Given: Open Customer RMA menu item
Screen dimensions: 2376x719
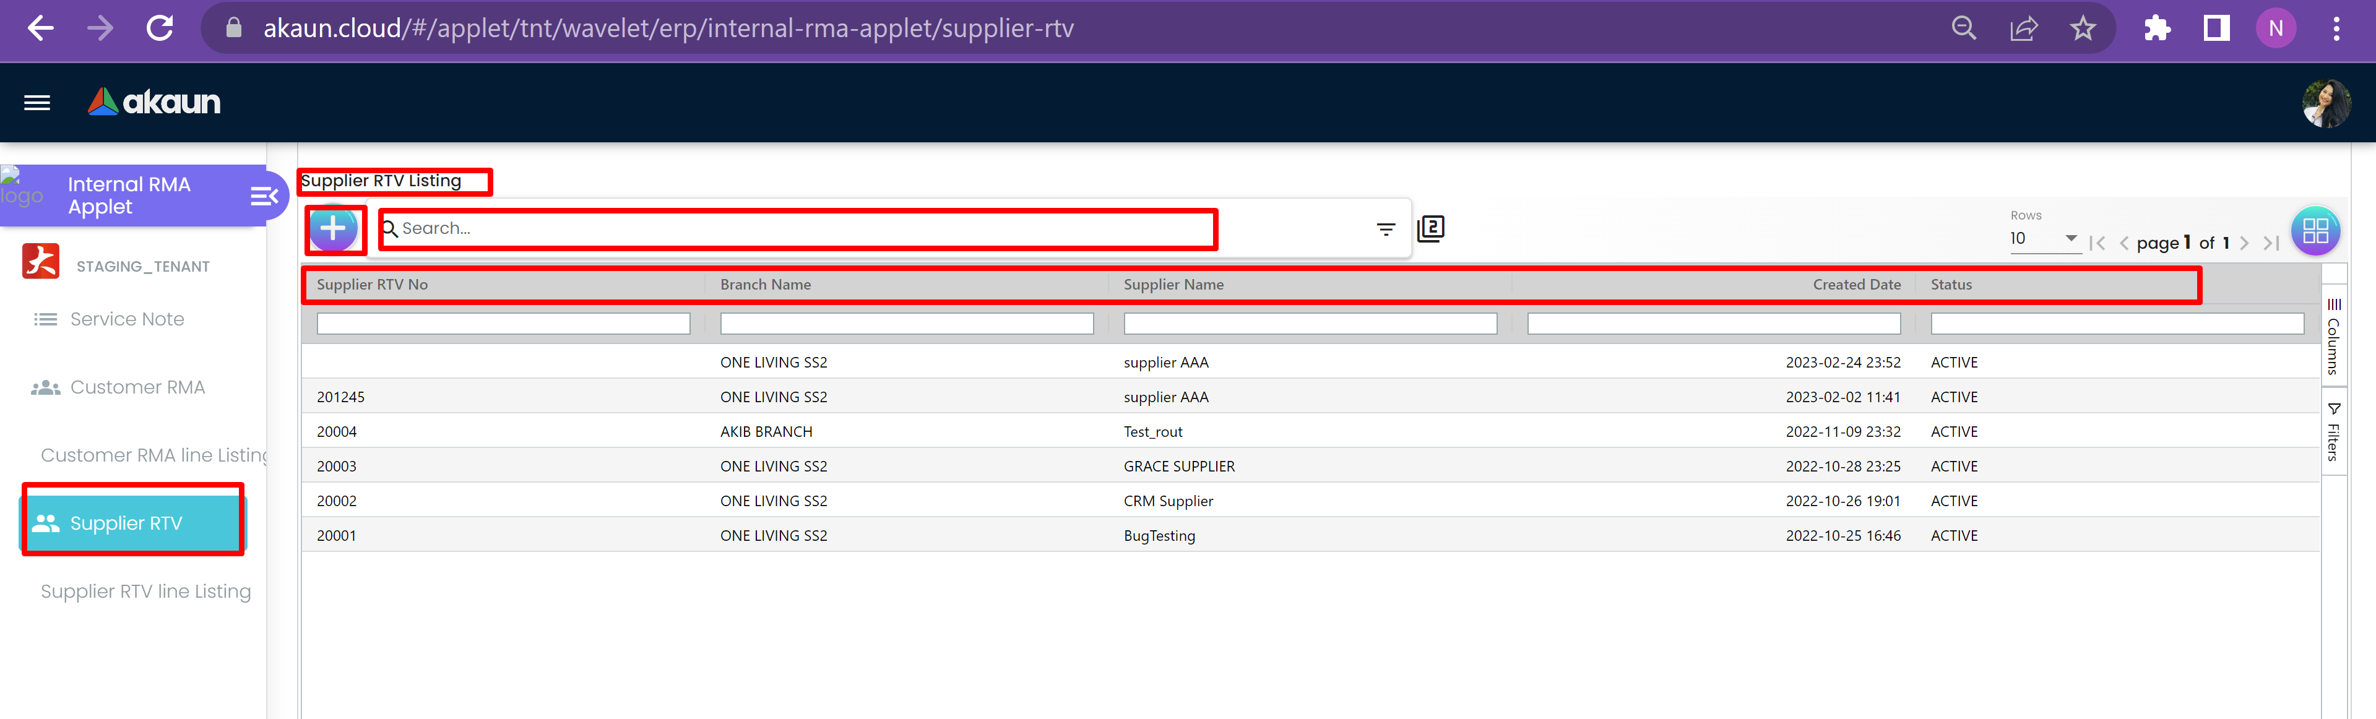Looking at the screenshot, I should click(137, 387).
